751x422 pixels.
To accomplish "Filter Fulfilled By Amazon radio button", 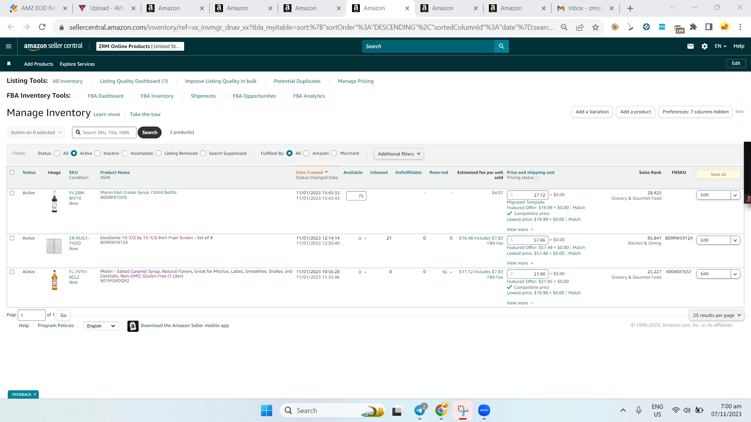I will point(307,154).
